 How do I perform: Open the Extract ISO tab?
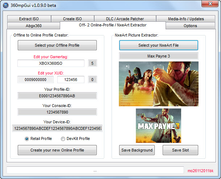pyautogui.click(x=29, y=19)
